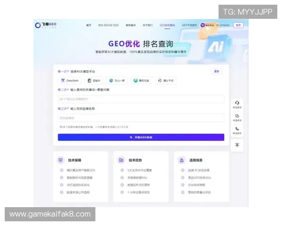Viewport: 282px width, 226px height.
Task: Click the GEO优化 排名查询 page title
Action: [141, 44]
